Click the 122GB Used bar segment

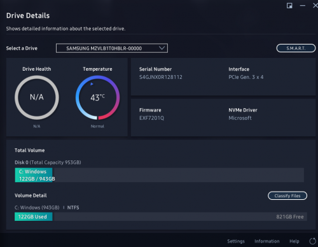(x=34, y=216)
